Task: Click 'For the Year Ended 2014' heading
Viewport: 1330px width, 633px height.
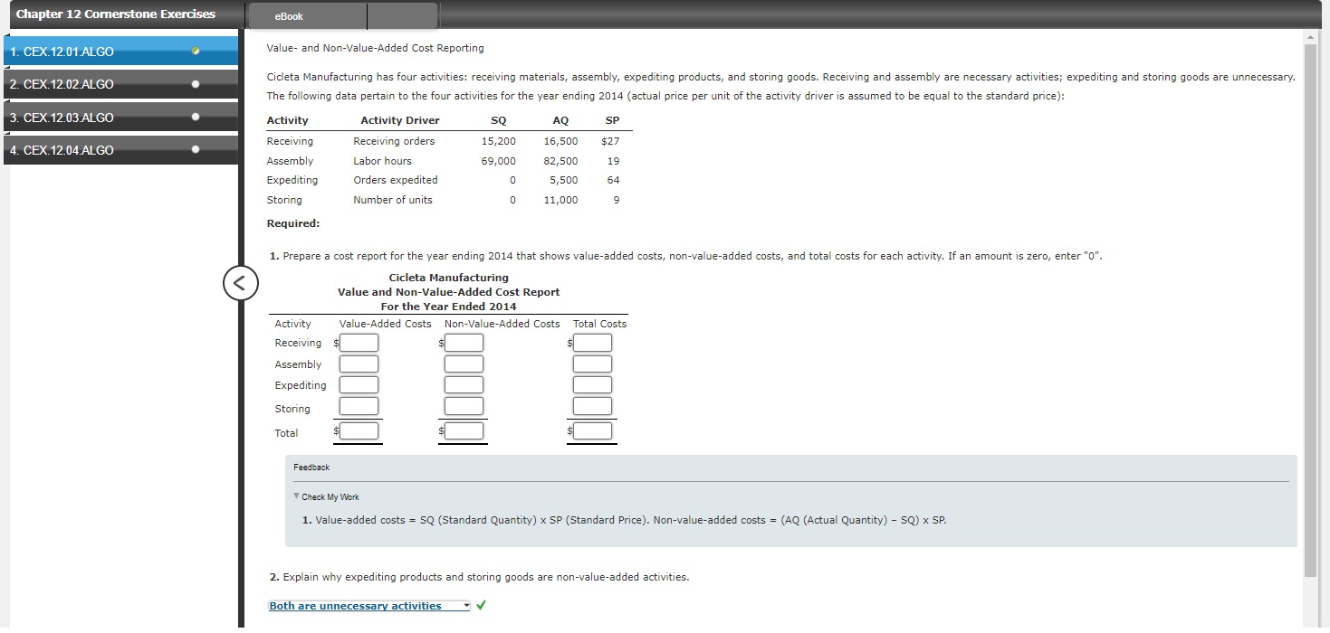Action: pyautogui.click(x=449, y=307)
